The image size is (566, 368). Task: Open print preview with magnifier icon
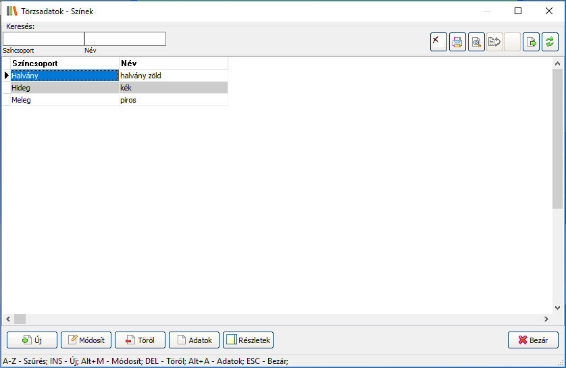(x=476, y=42)
